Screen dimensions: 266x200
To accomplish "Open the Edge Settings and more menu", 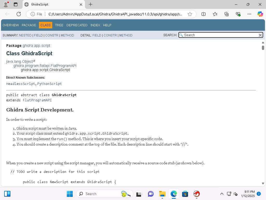I will (249, 14).
